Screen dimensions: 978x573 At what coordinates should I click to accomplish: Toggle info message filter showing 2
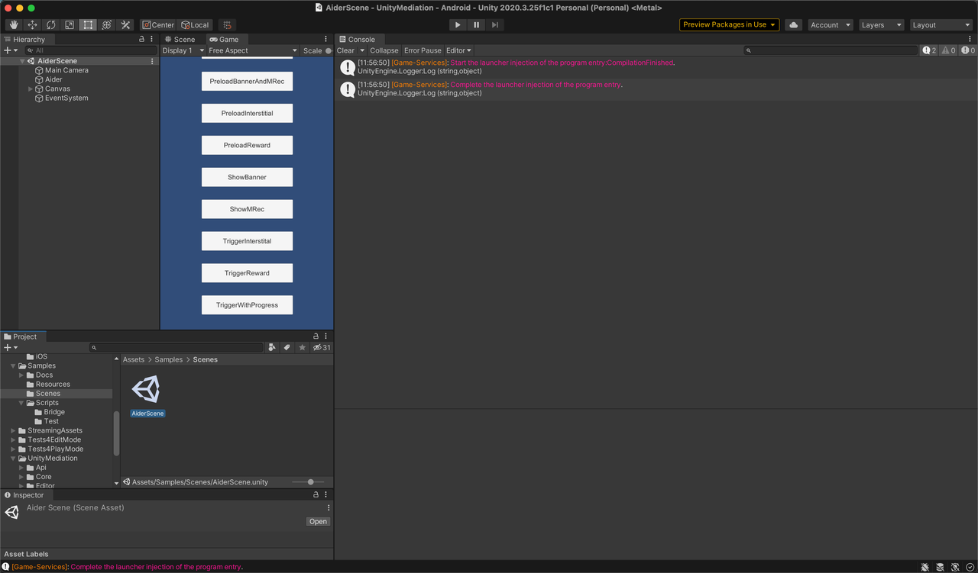pyautogui.click(x=929, y=50)
